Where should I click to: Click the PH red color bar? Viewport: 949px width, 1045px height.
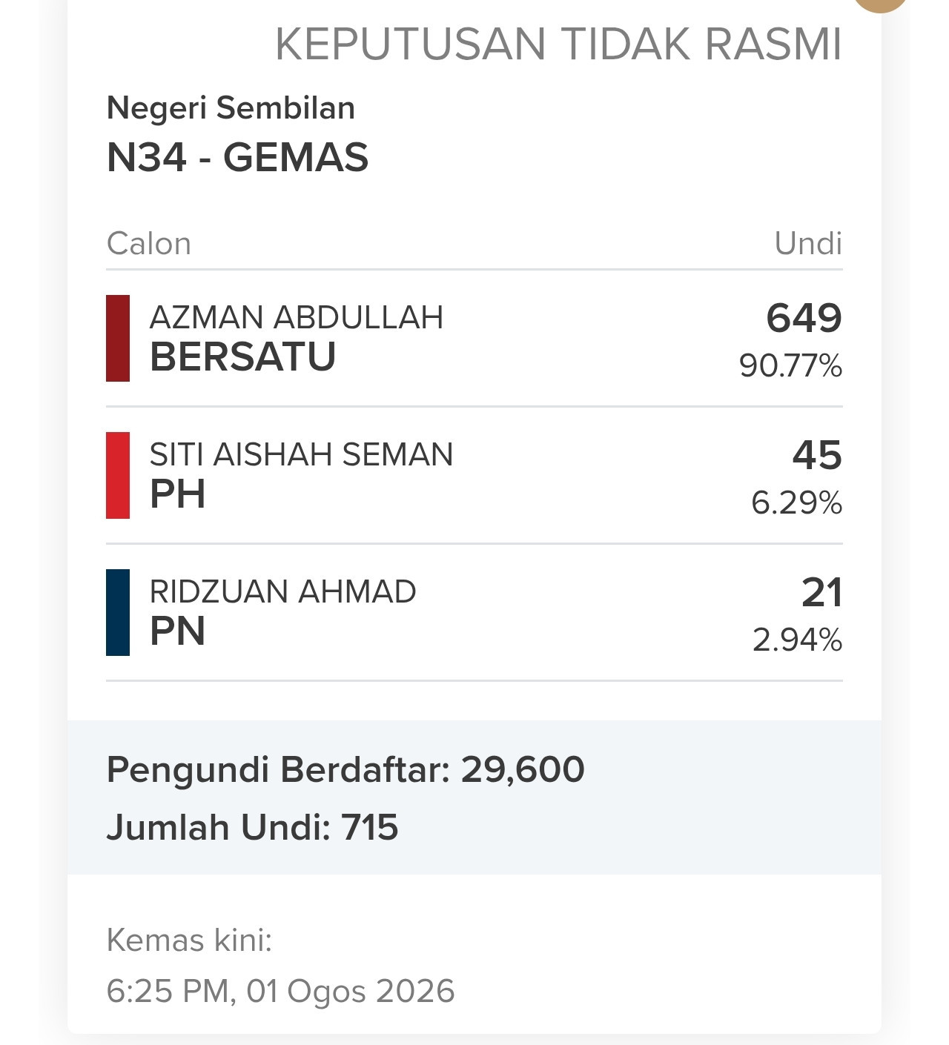coord(118,475)
